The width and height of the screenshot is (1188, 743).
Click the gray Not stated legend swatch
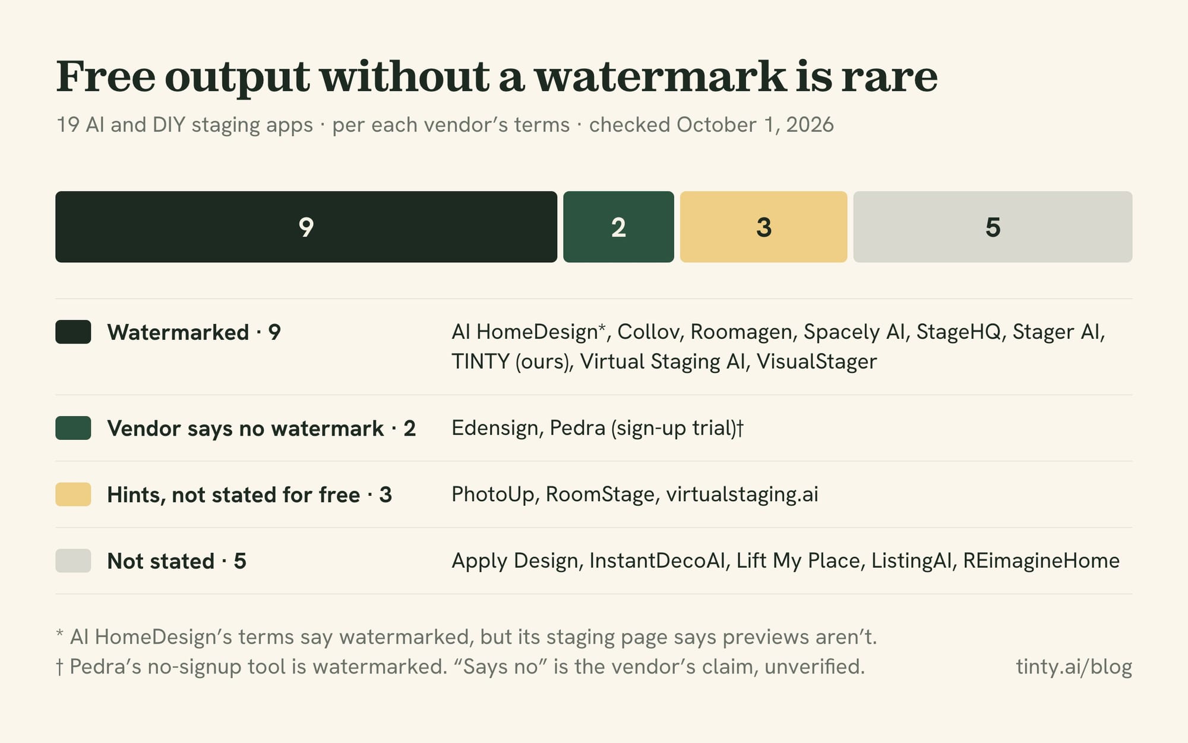[73, 561]
